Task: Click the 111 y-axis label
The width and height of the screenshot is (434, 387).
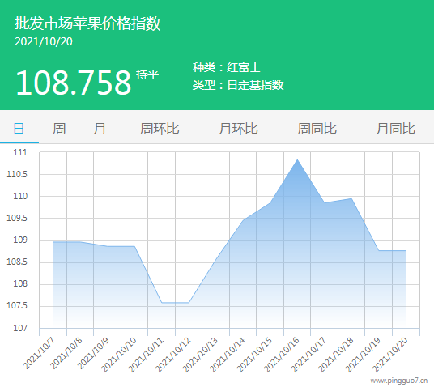Action: point(20,152)
